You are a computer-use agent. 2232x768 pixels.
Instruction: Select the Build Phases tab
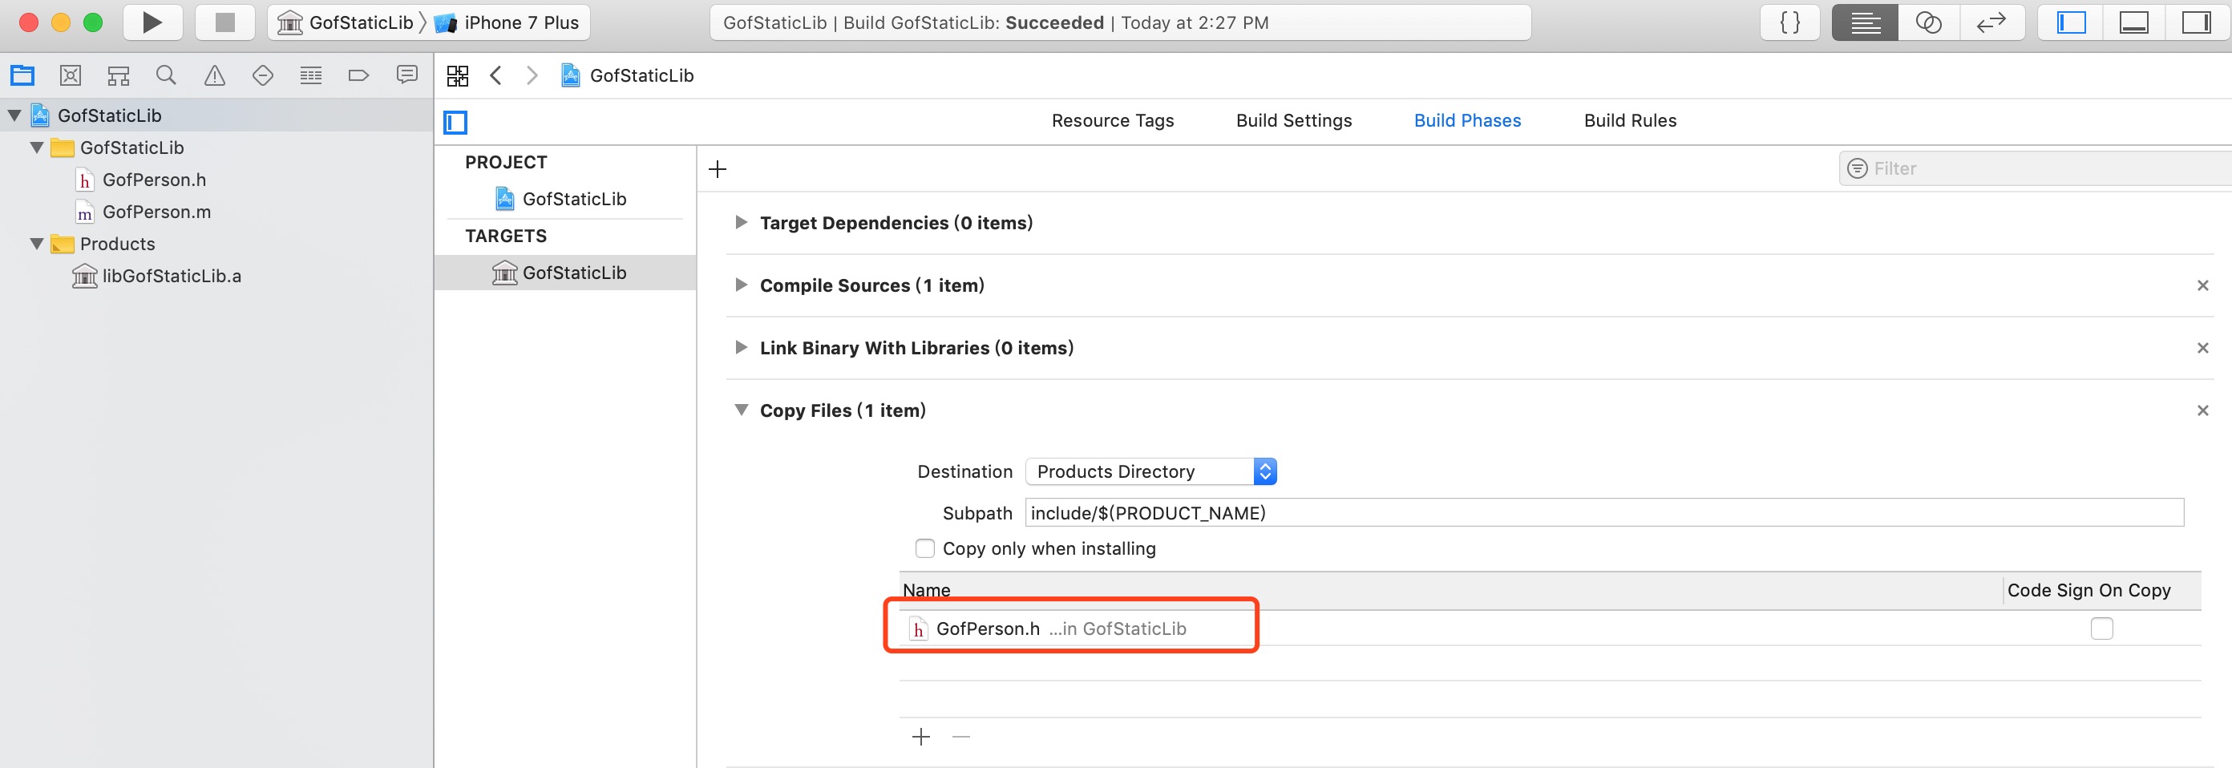coord(1467,120)
